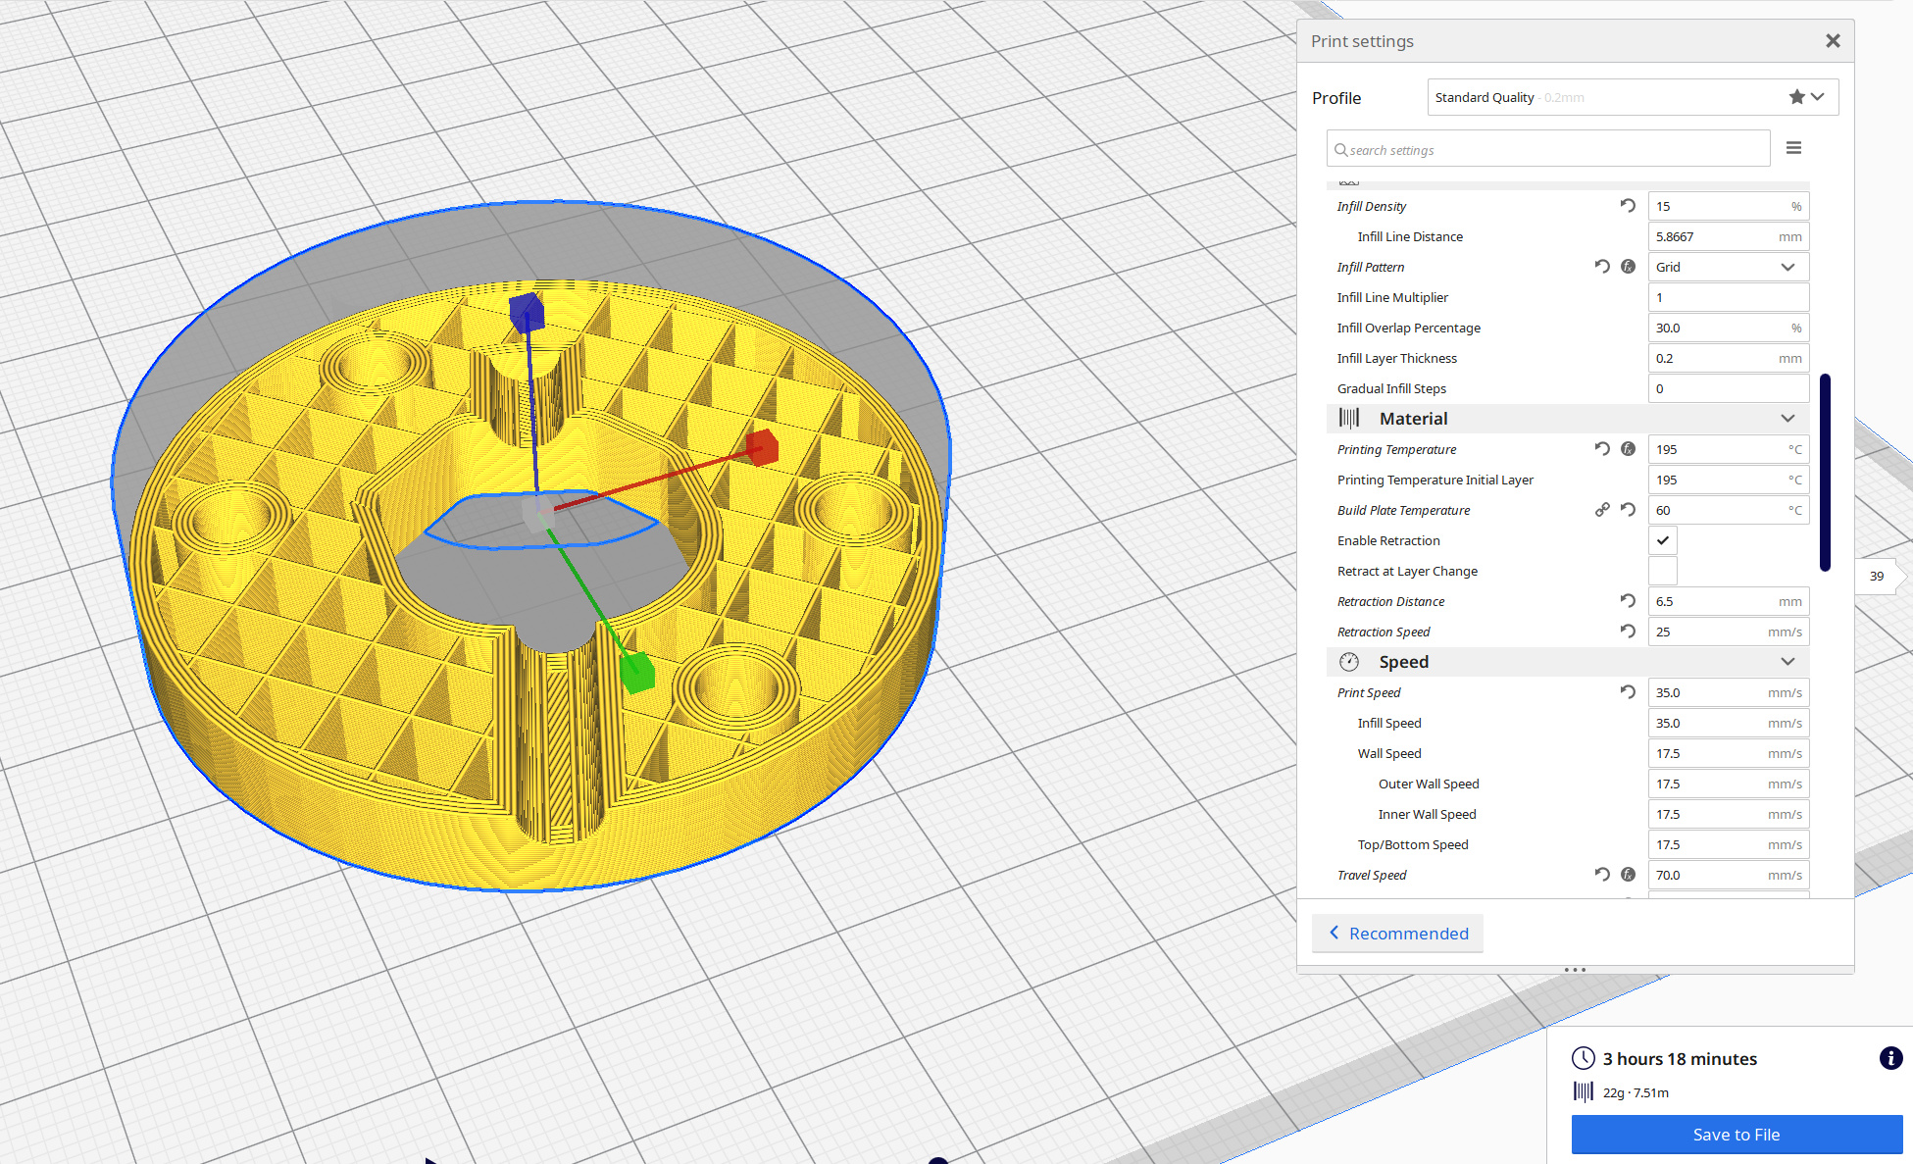Open the settings visibility hamburger menu
Viewport: 1913px width, 1164px height.
coord(1793,148)
